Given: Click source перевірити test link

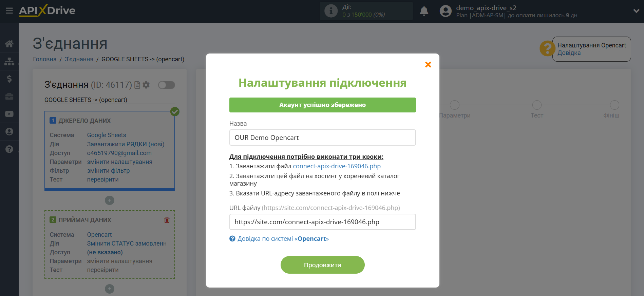Looking at the screenshot, I should (103, 179).
